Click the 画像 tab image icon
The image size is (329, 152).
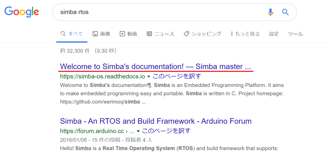click(x=95, y=34)
